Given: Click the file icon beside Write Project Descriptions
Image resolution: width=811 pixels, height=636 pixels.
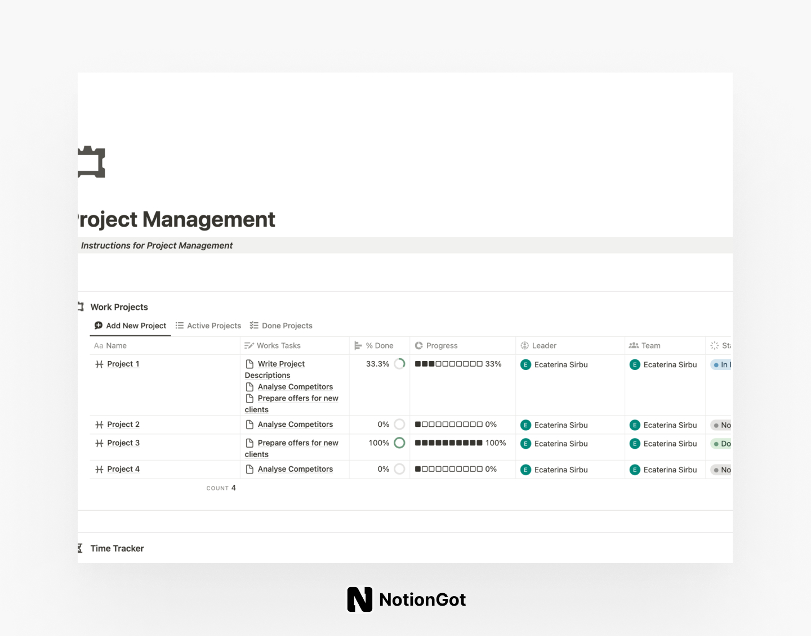Looking at the screenshot, I should [x=251, y=364].
